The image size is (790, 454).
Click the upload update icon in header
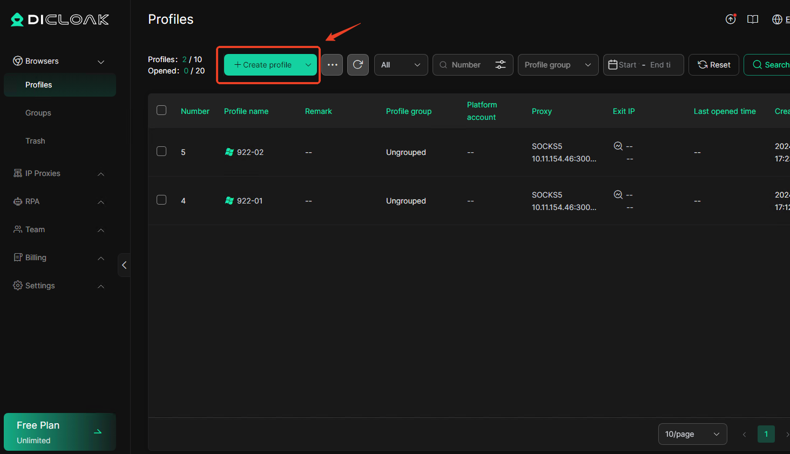click(730, 19)
